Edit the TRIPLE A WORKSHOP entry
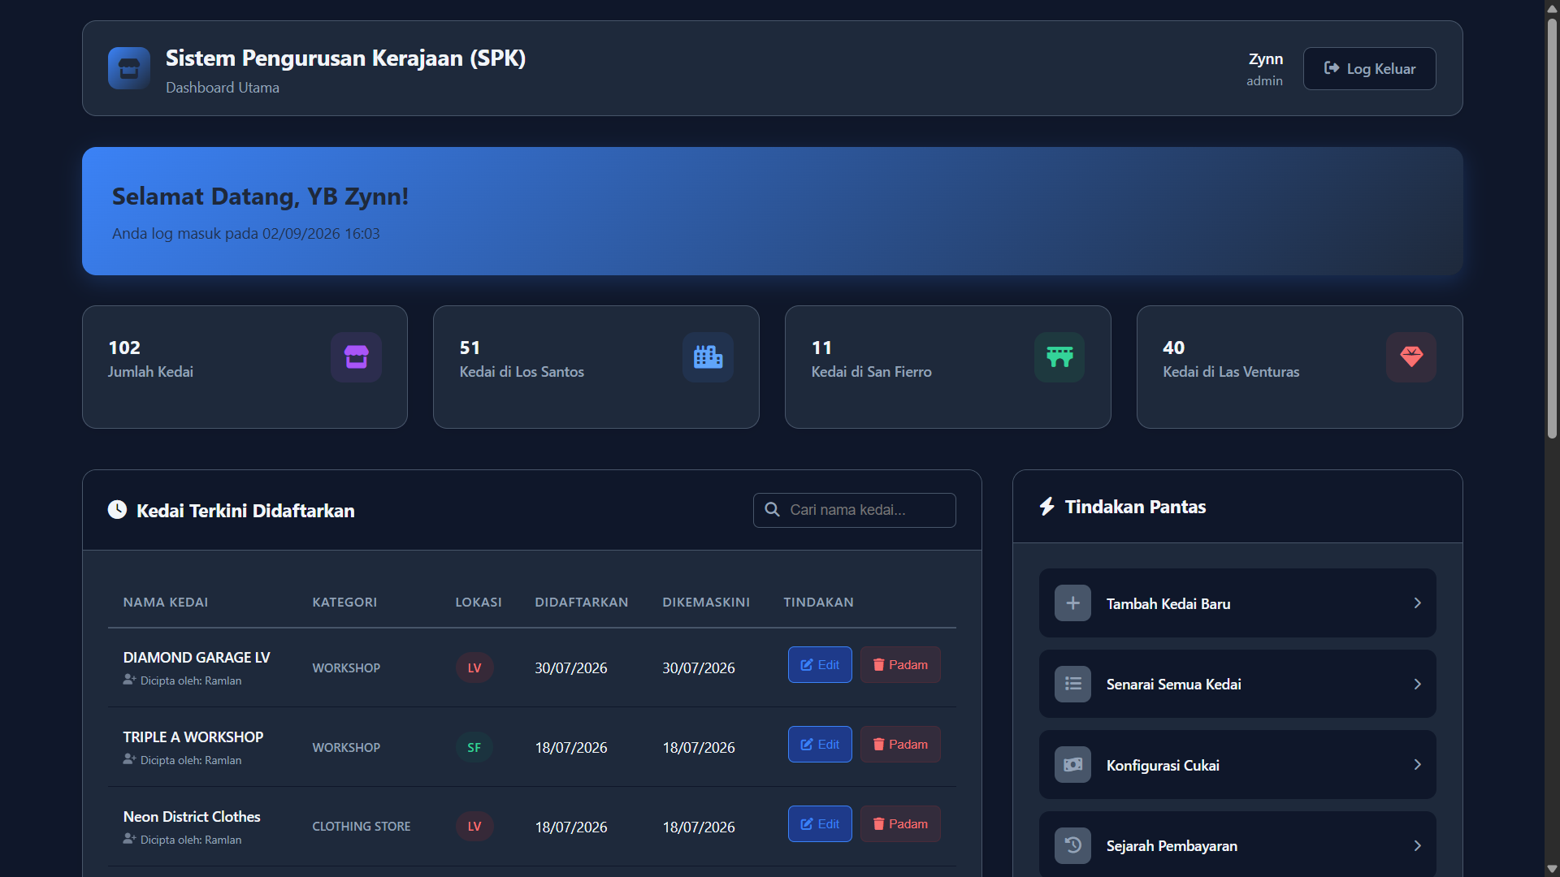The image size is (1560, 877). 820,745
